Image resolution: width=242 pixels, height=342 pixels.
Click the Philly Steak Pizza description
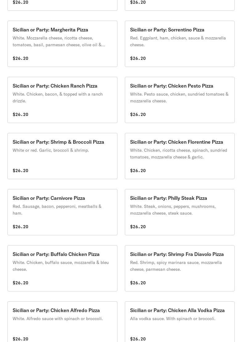tap(173, 210)
